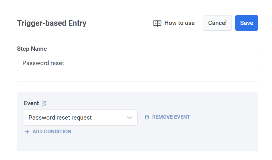Select the 'Password reset request' dropdown text
The image size is (272, 160).
[x=60, y=118]
